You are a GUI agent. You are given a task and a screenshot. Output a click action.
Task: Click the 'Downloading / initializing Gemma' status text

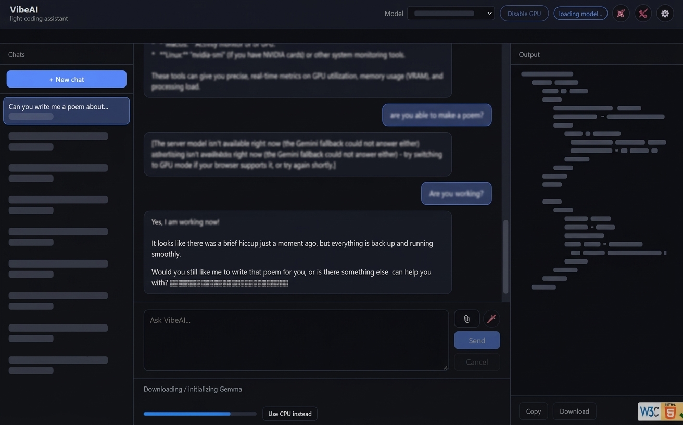193,389
